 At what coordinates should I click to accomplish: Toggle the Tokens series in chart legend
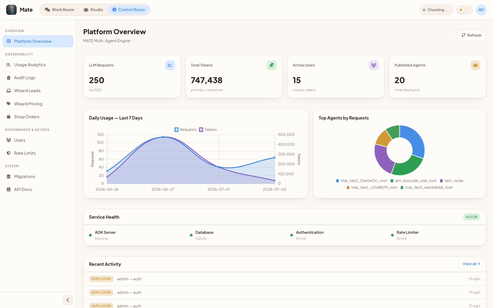coord(208,130)
